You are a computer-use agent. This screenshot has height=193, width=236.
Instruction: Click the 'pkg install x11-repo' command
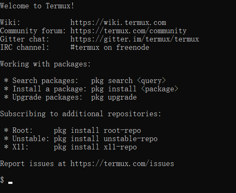[95, 147]
